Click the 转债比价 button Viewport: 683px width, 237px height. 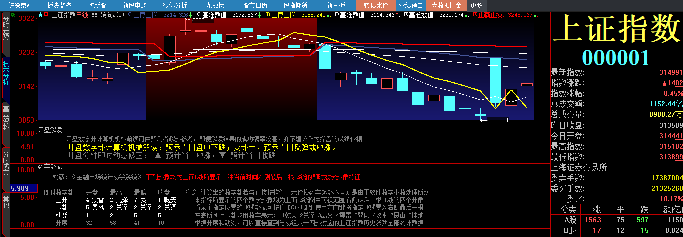[376, 5]
